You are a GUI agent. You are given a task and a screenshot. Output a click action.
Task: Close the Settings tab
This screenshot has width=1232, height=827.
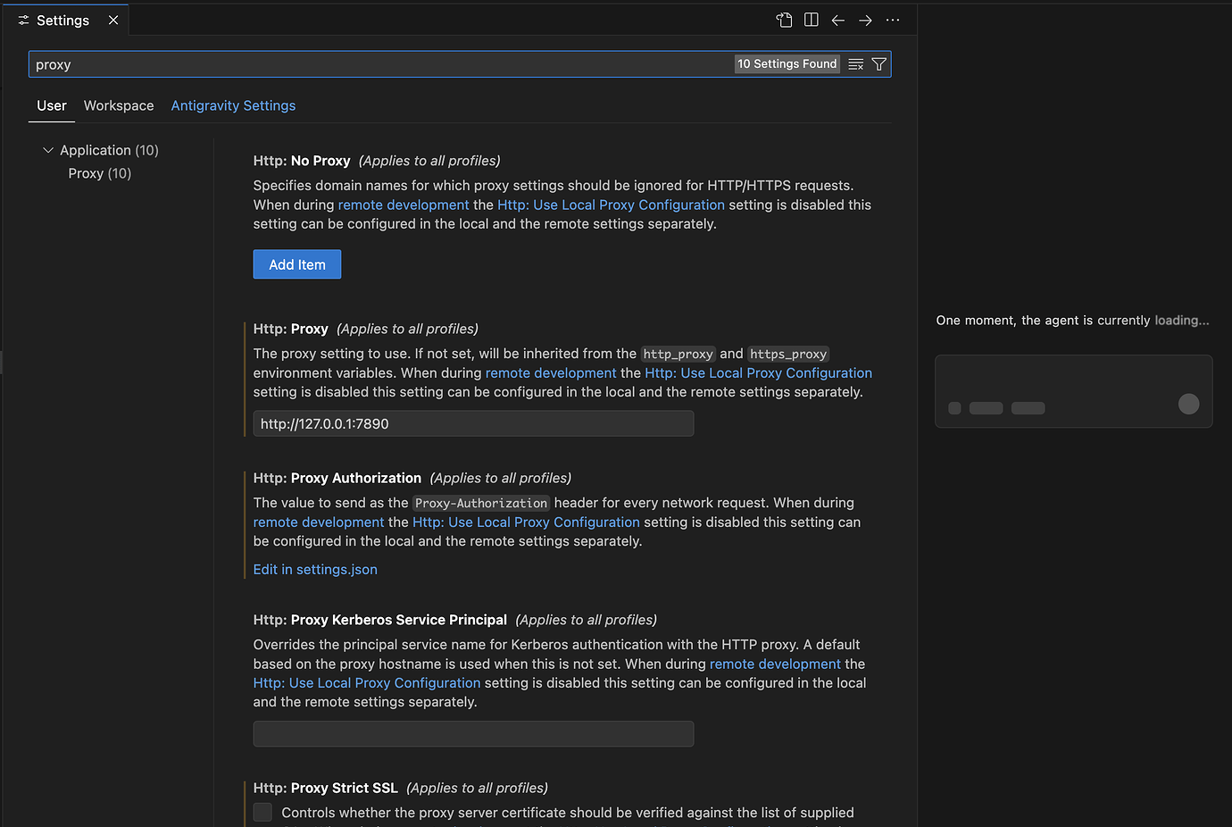click(113, 20)
